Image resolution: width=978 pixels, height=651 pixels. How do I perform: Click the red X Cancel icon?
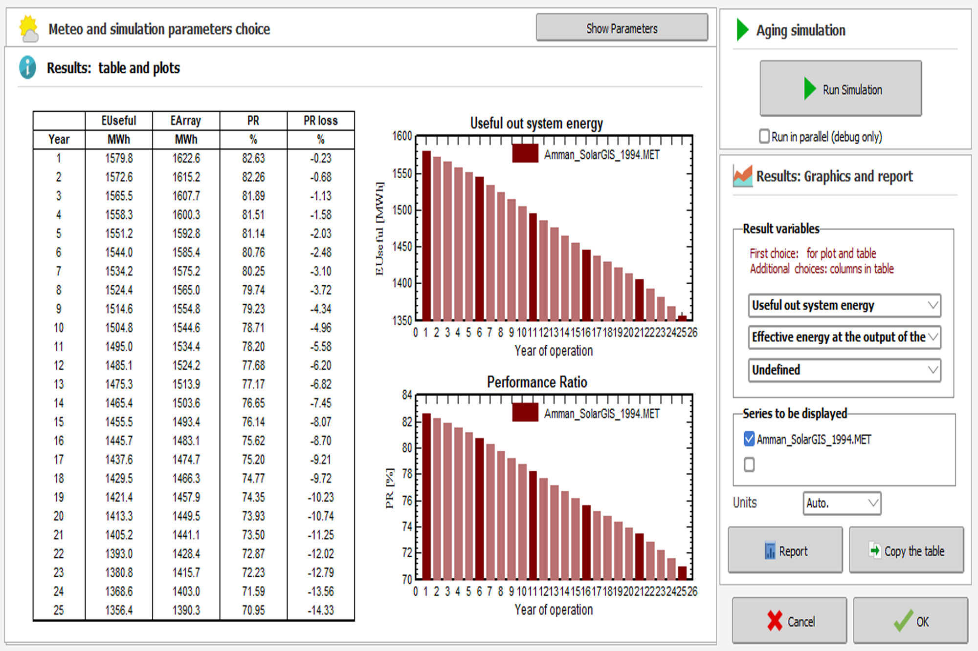pyautogui.click(x=775, y=621)
